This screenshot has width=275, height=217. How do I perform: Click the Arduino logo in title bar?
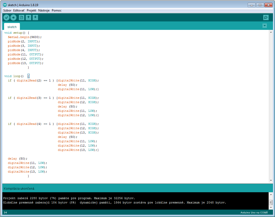click(5, 5)
